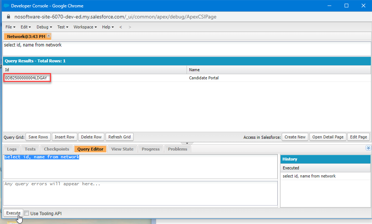Click the Save Rows button
372x224 pixels.
pyautogui.click(x=38, y=137)
